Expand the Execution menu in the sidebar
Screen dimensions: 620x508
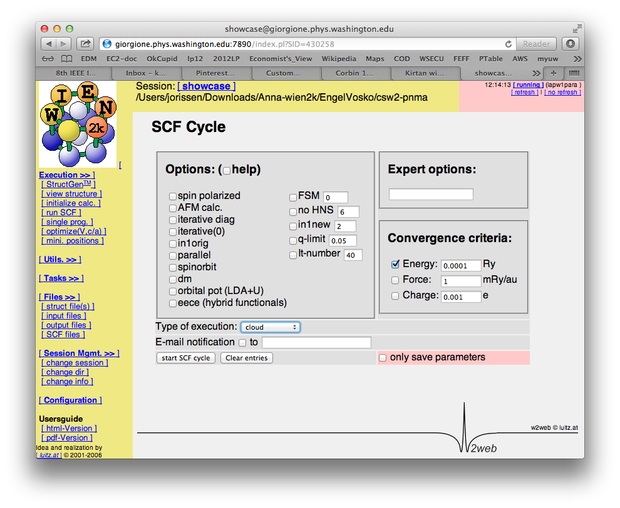[66, 175]
